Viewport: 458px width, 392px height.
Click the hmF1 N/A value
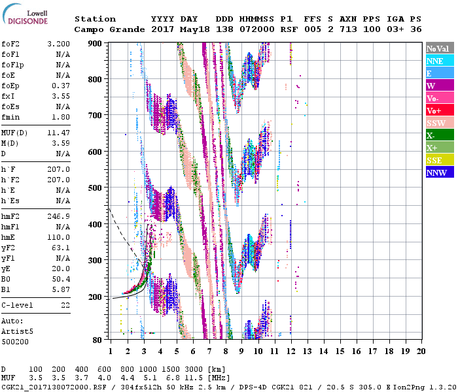click(x=63, y=227)
